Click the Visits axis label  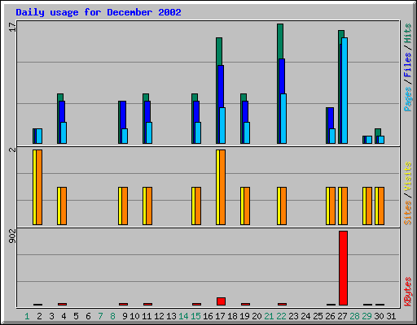pos(407,176)
